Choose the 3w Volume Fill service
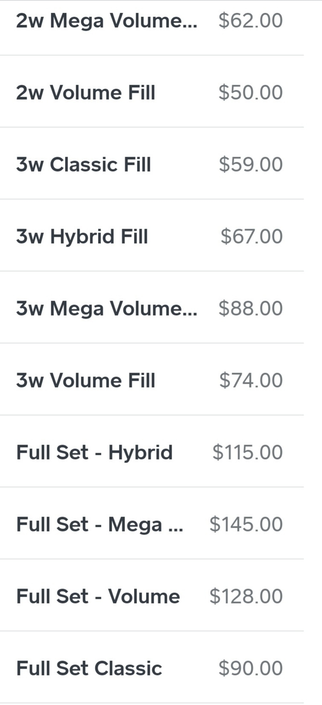The image size is (322, 705). [86, 380]
